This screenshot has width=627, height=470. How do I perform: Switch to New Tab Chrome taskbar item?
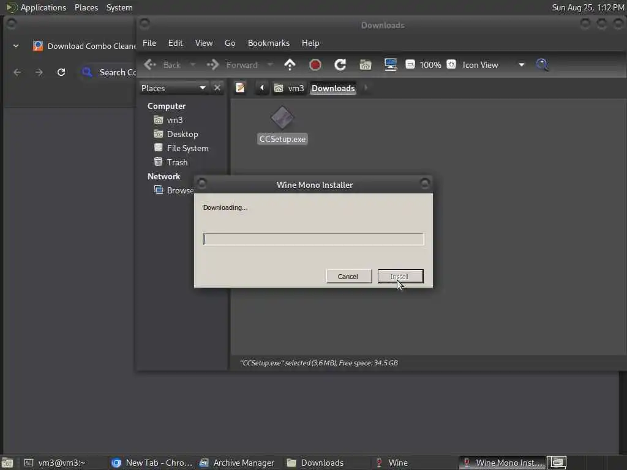coord(152,463)
